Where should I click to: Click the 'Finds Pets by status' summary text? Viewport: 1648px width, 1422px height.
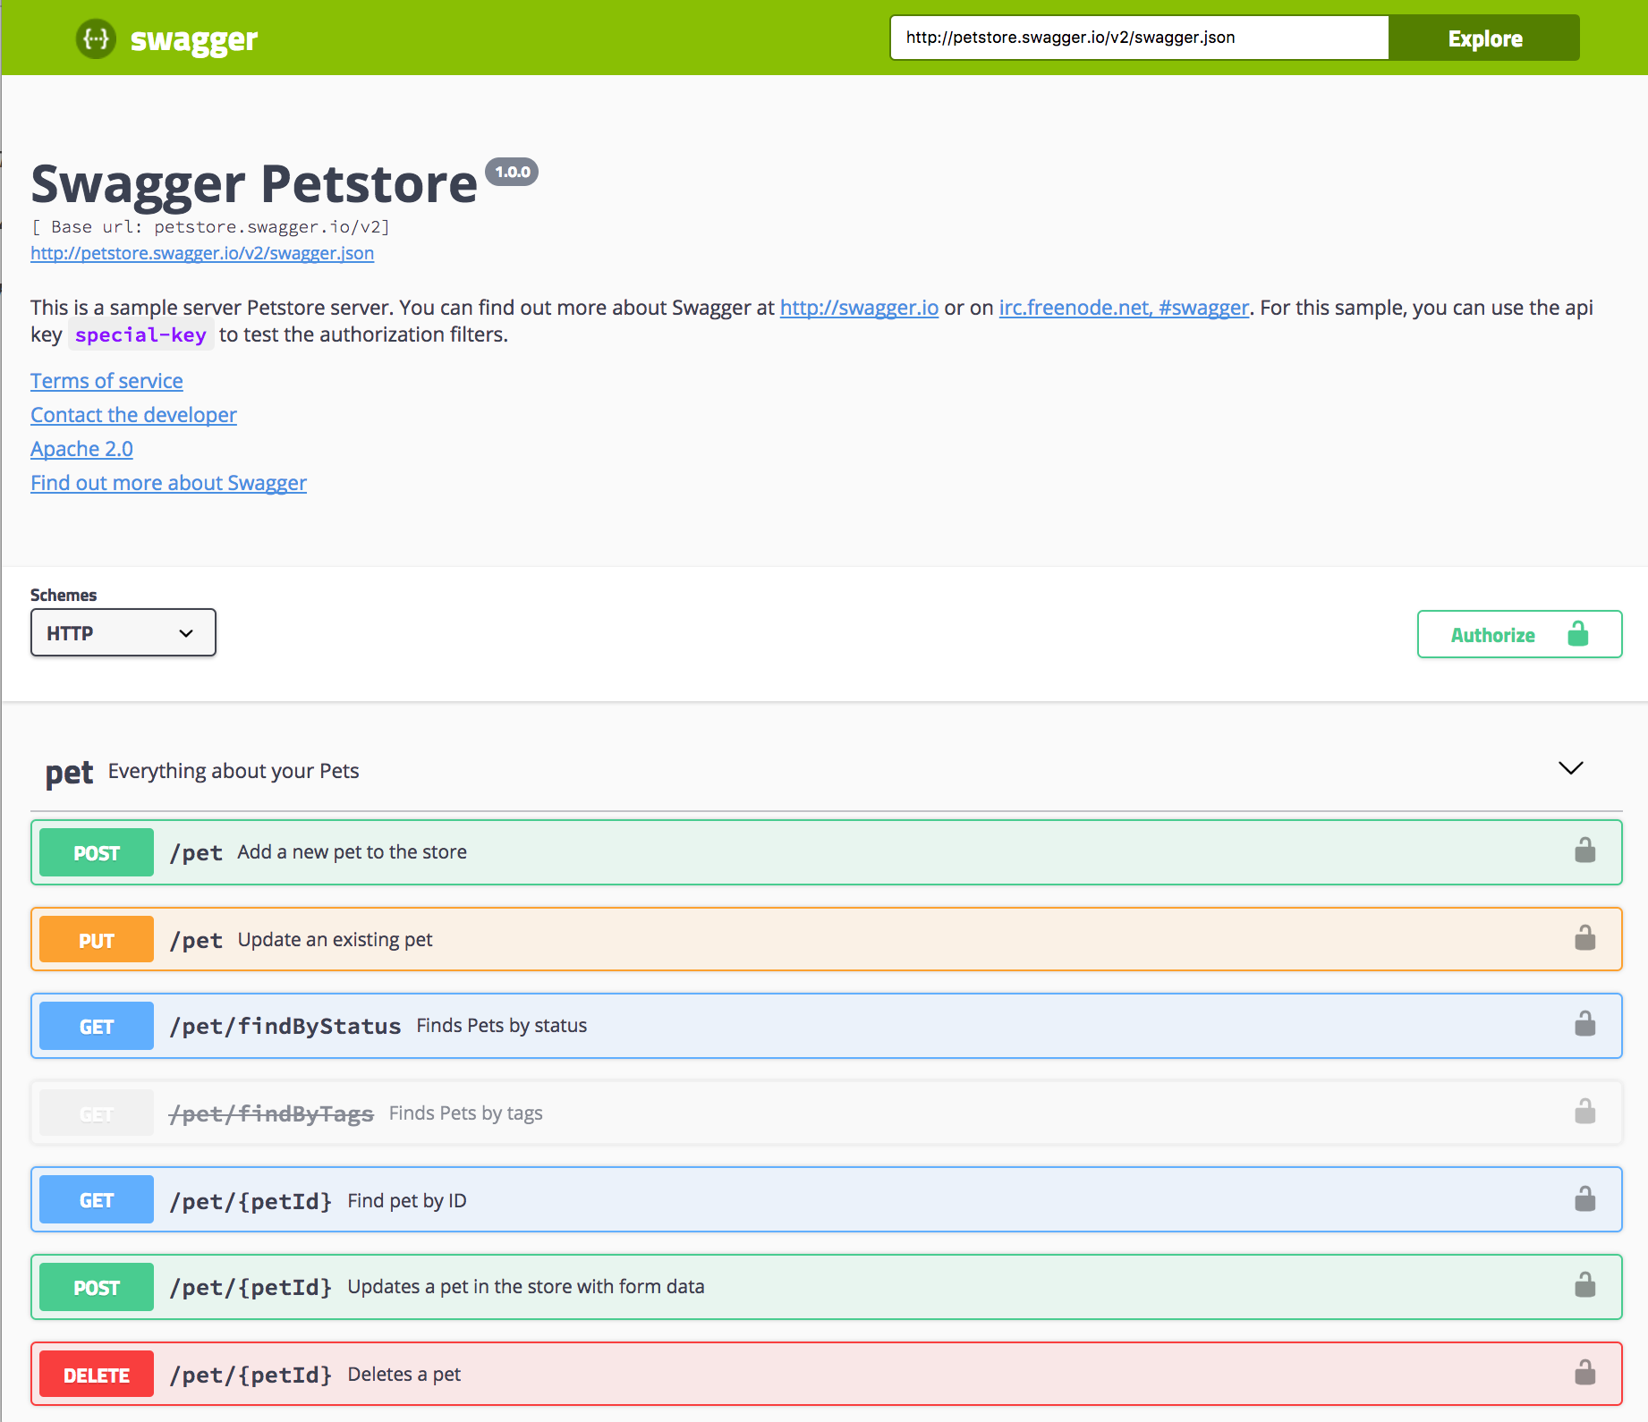(x=502, y=1026)
